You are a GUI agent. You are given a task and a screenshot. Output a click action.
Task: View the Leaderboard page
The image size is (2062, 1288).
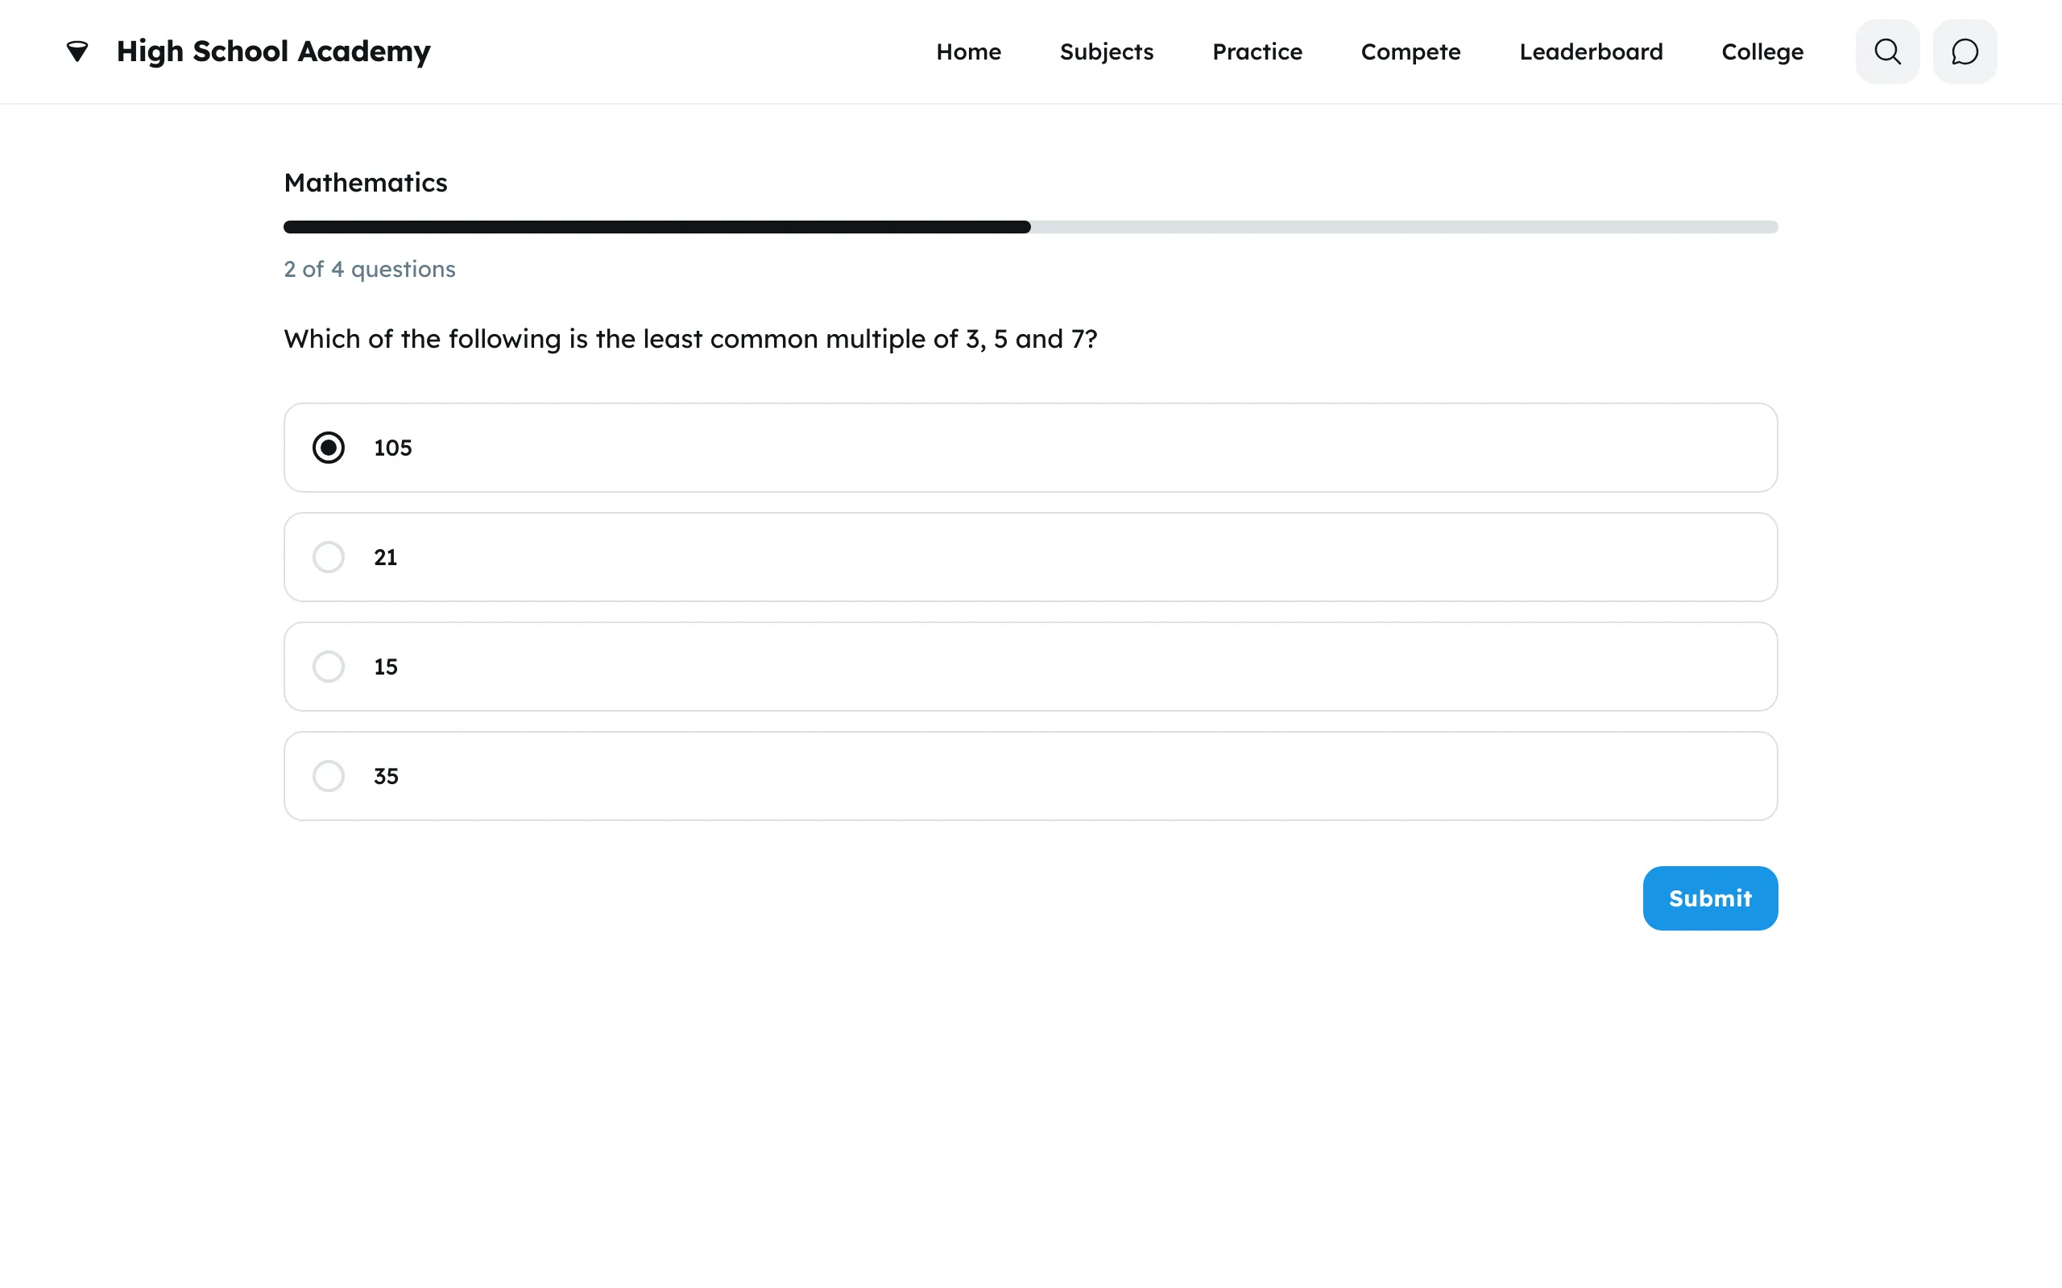1591,52
